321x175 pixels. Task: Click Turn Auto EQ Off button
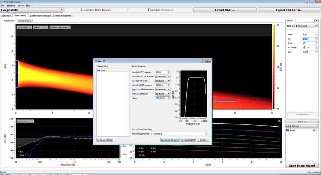[188, 140]
